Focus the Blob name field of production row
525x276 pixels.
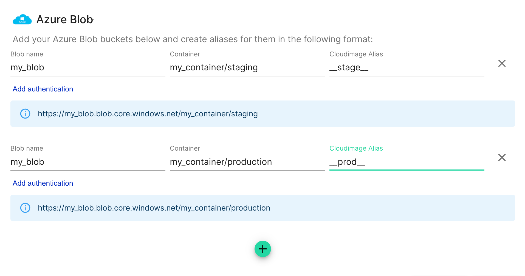click(88, 162)
